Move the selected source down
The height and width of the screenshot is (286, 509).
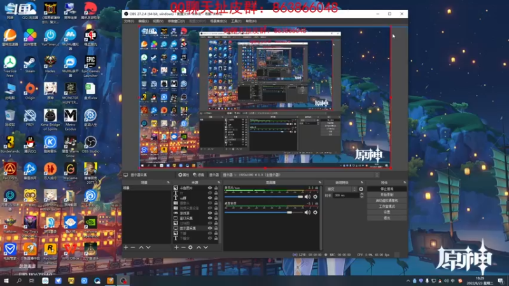pyautogui.click(x=206, y=247)
